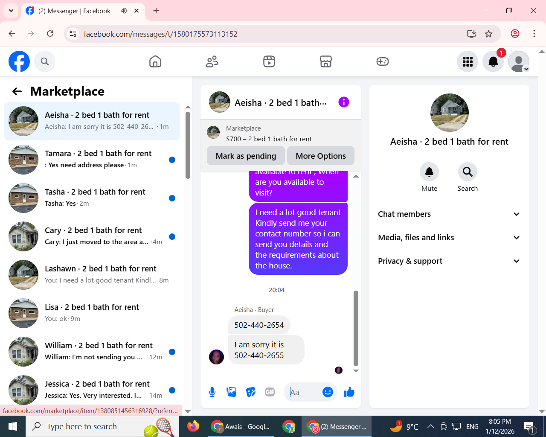Click the message bubble 502-440-2654

click(259, 325)
